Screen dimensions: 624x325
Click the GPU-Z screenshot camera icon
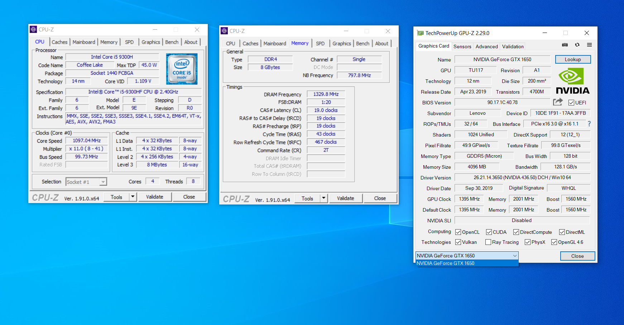click(565, 45)
